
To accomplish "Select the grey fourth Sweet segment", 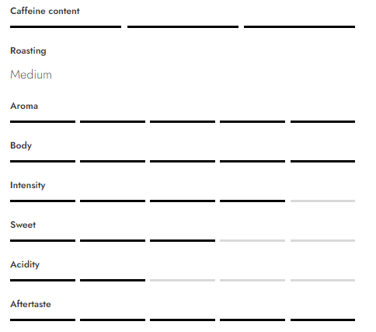I will click(x=252, y=240).
